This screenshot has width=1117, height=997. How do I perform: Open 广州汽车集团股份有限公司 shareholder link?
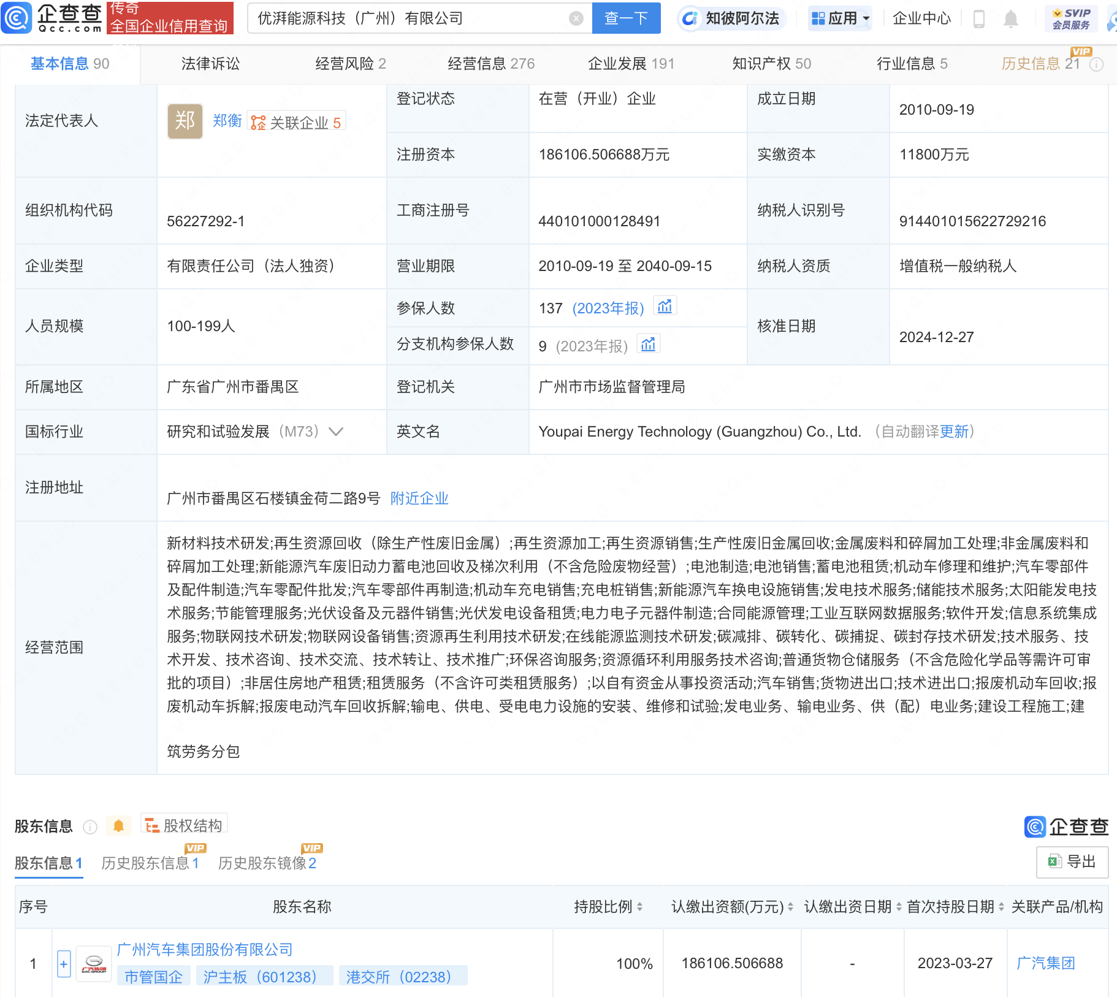(x=205, y=950)
